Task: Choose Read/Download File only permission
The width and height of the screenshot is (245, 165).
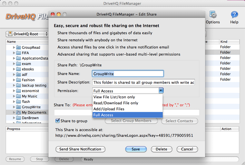Action: 128,103
